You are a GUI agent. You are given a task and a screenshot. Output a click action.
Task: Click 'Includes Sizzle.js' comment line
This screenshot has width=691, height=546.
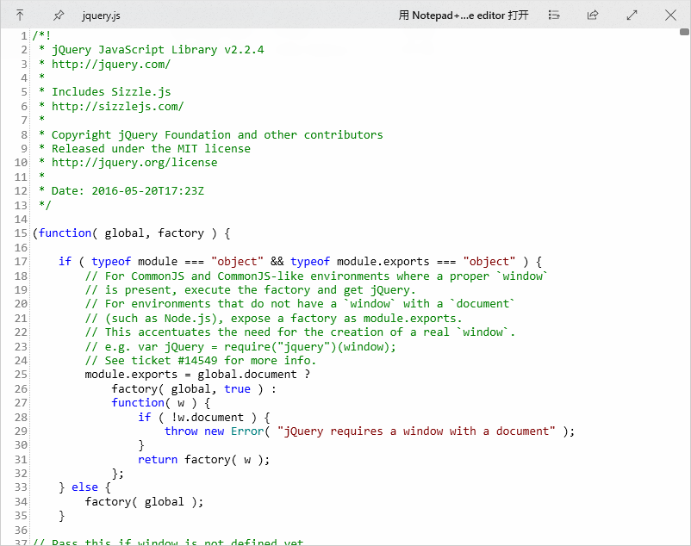click(104, 92)
